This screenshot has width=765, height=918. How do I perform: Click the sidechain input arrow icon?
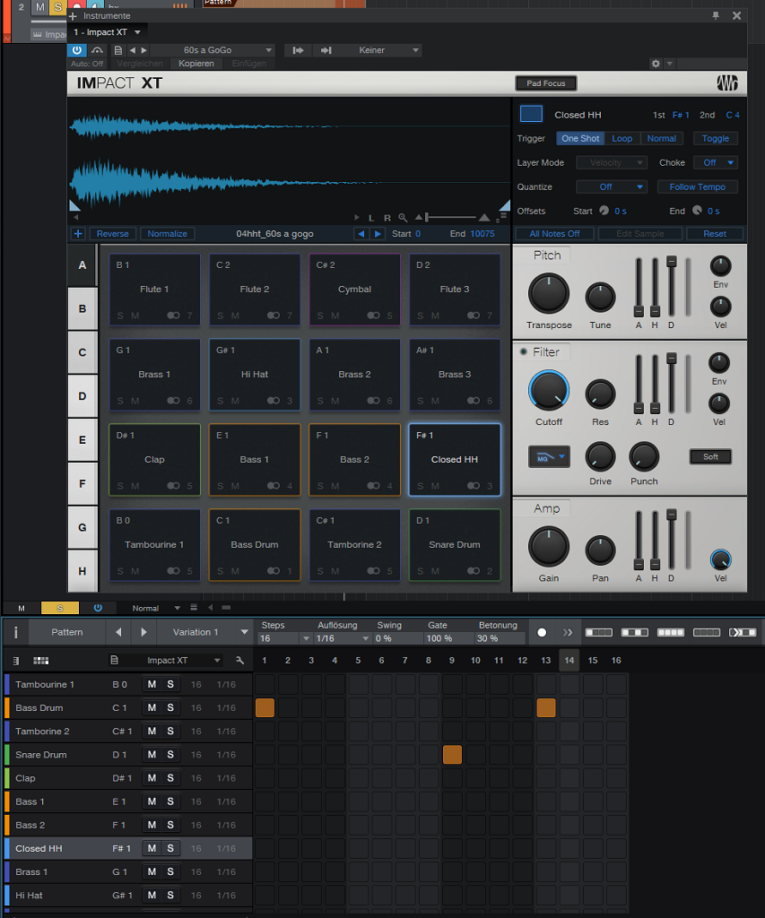tap(298, 50)
